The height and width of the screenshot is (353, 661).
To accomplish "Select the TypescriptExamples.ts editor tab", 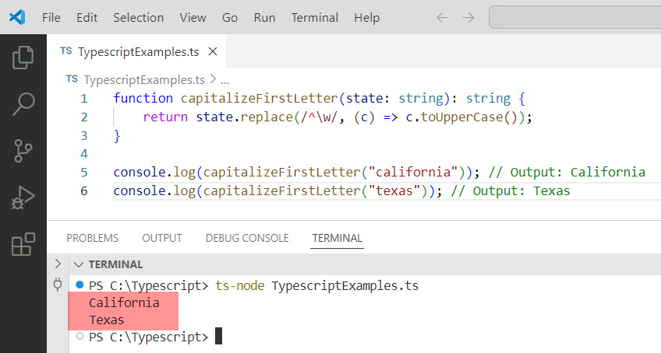I will pos(138,52).
